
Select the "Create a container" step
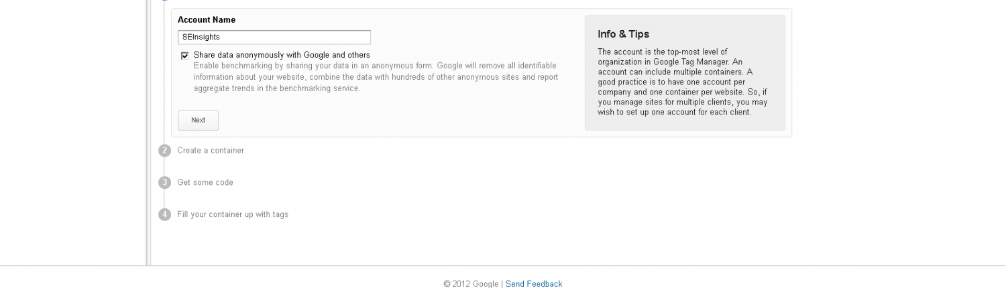(211, 151)
